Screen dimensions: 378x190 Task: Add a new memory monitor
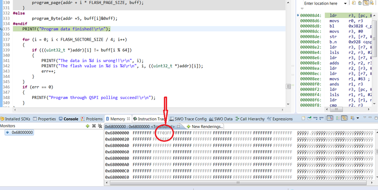point(87,126)
